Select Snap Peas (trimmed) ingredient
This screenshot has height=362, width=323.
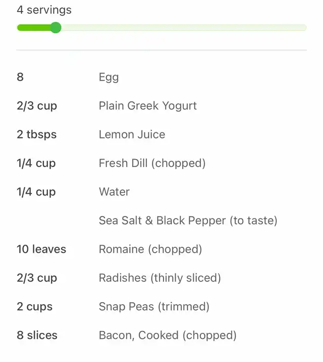click(154, 307)
